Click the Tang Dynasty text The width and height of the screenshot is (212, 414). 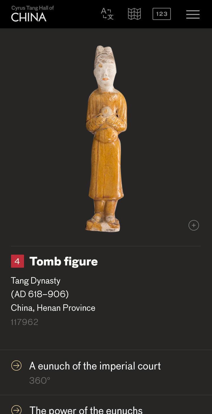[x=36, y=281]
